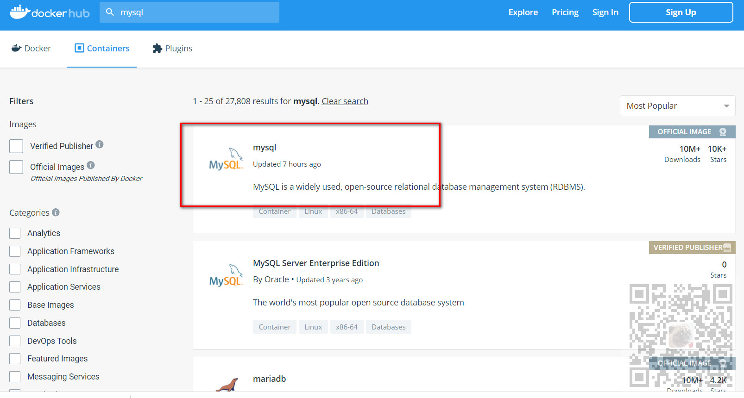Click Official Images info icon
Screen dimensions: 744x398
(x=91, y=165)
